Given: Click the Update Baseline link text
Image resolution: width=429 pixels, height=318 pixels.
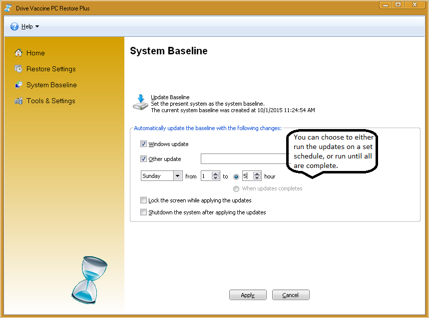Looking at the screenshot, I should (170, 97).
